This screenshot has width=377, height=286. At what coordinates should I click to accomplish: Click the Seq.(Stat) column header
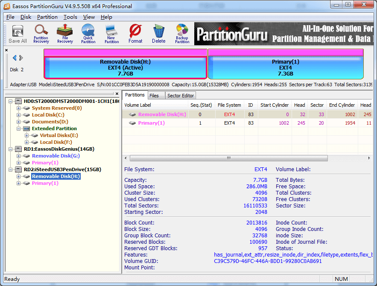tap(201, 105)
